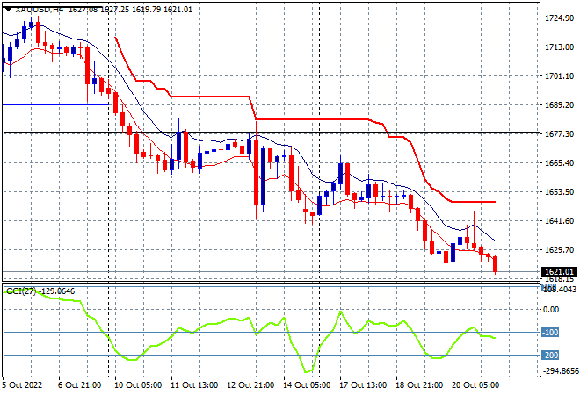Open the chart menu triangle beside XAUUSD,H4

tap(8, 9)
